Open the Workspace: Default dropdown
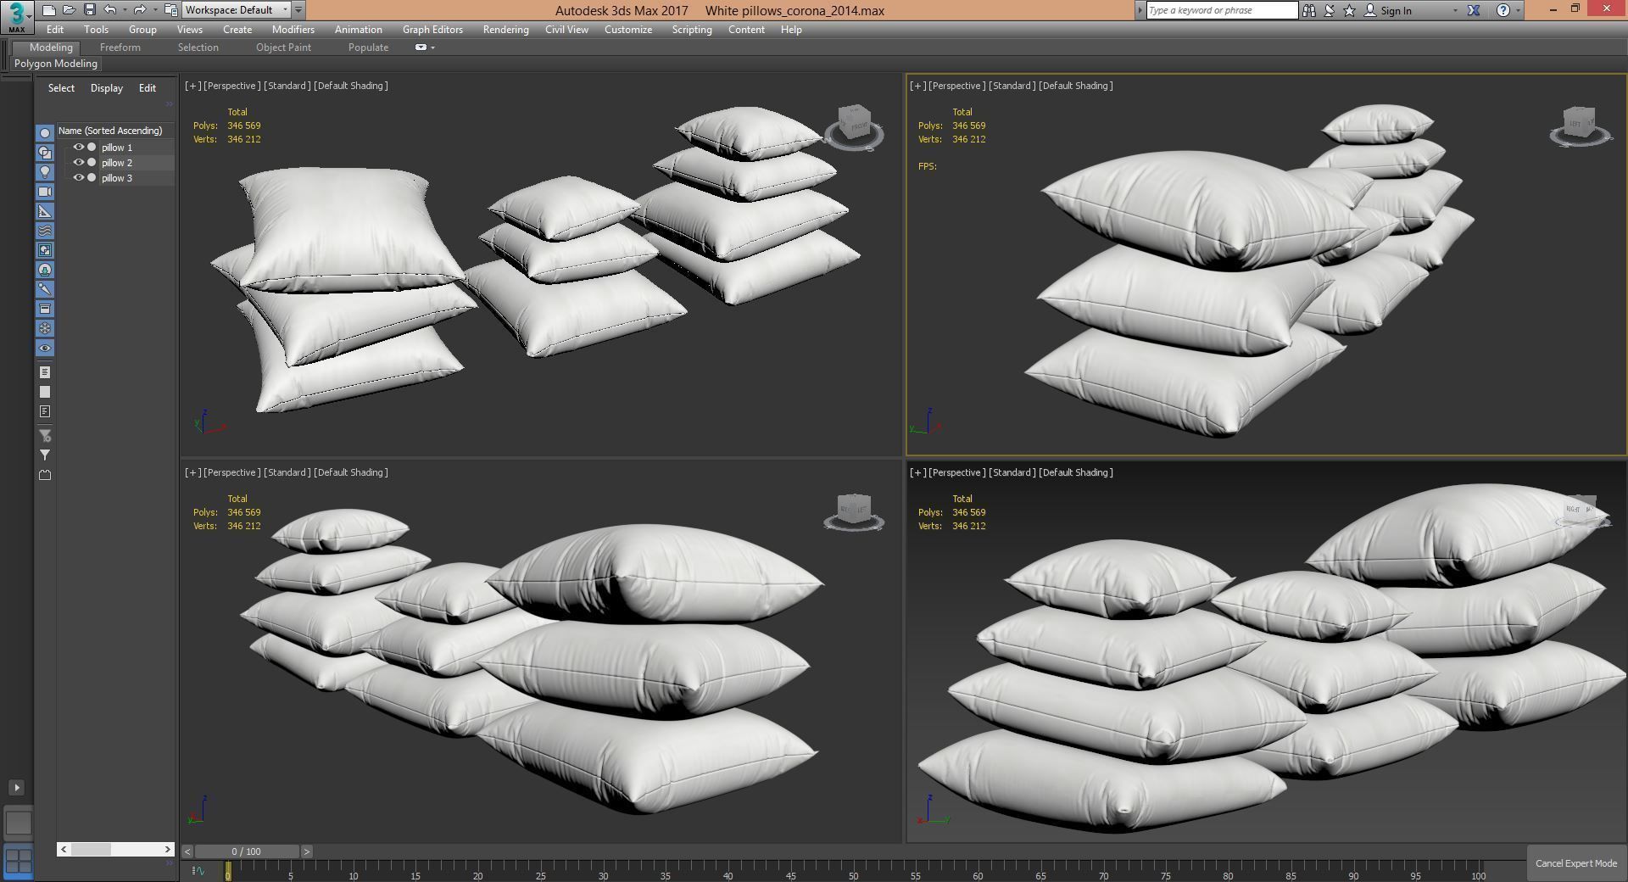 coord(237,10)
